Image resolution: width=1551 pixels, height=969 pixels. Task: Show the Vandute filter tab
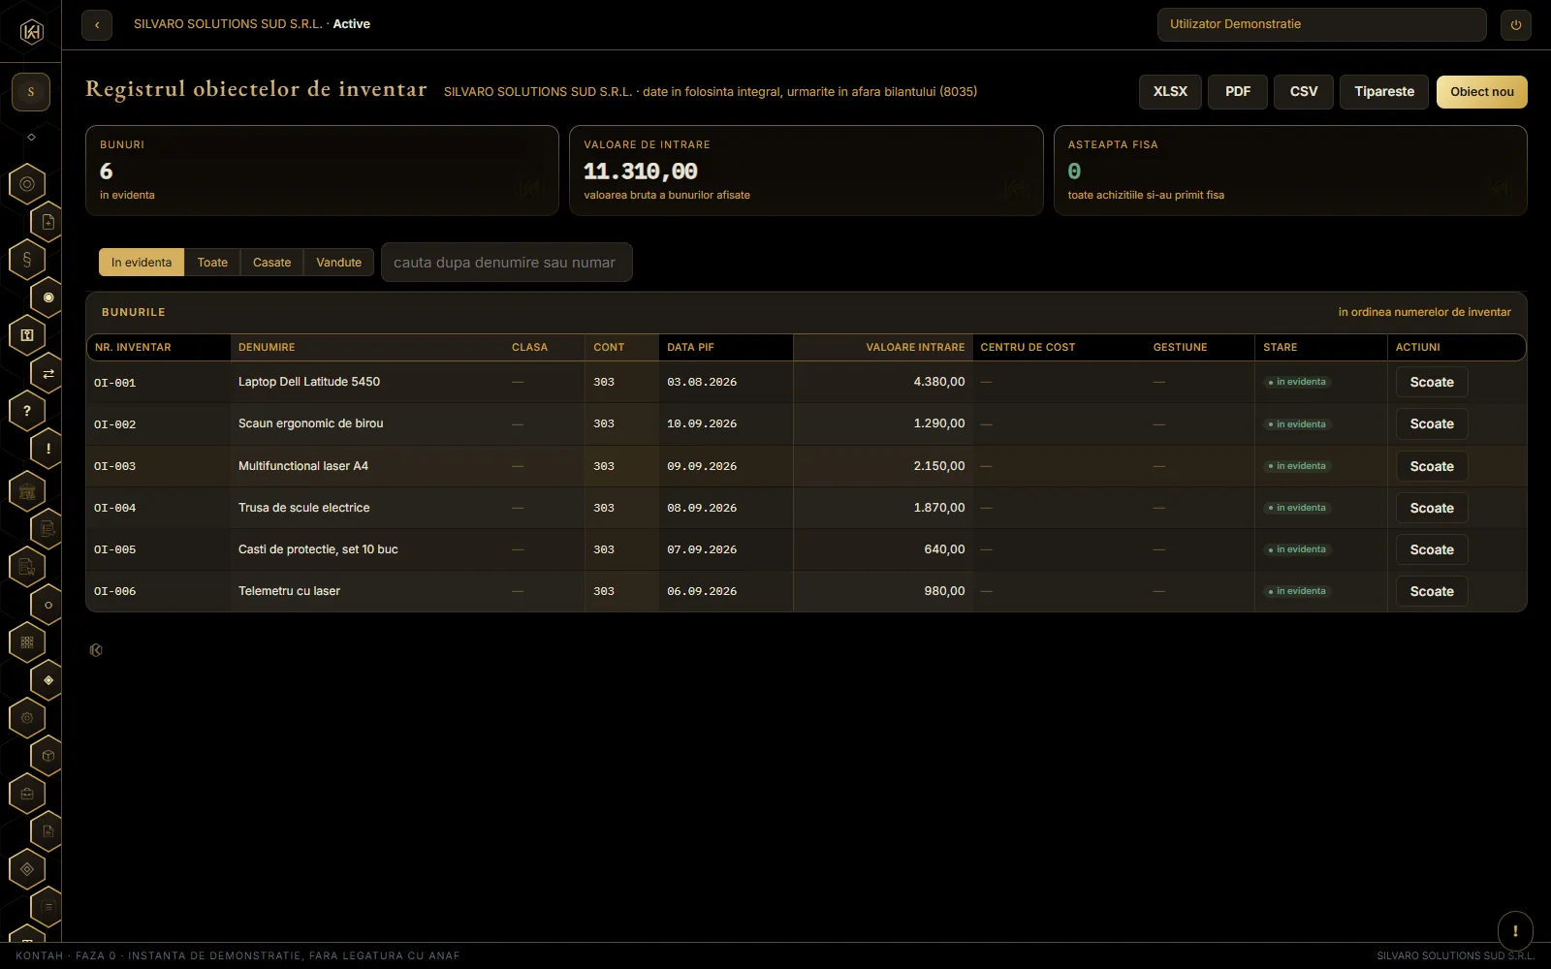pyautogui.click(x=338, y=263)
